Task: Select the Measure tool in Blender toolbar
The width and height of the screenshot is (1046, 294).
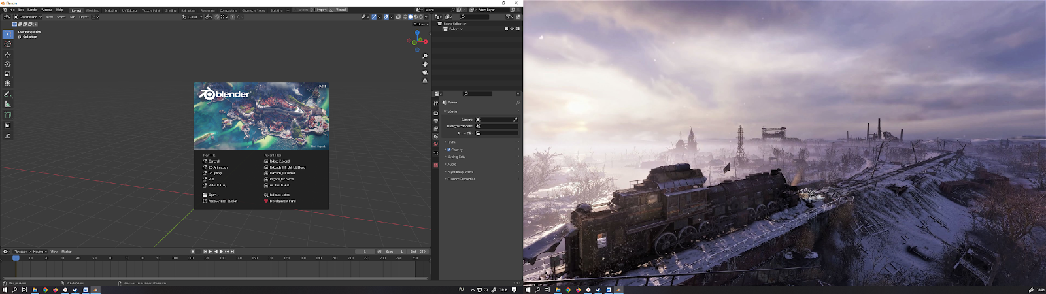Action: [x=8, y=104]
